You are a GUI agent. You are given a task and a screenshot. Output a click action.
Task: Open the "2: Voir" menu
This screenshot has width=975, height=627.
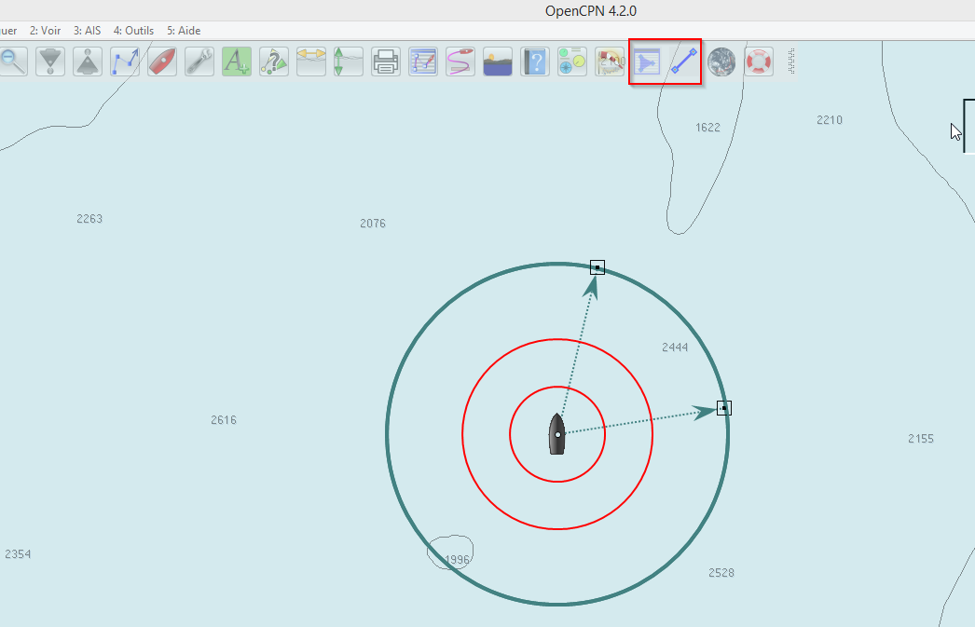point(45,31)
